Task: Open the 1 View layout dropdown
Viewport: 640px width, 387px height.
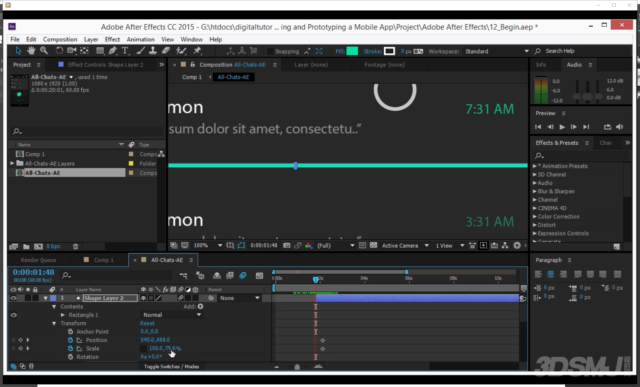Action: (450, 245)
